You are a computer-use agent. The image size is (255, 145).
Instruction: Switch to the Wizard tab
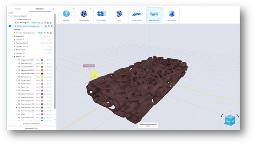pyautogui.click(x=18, y=9)
